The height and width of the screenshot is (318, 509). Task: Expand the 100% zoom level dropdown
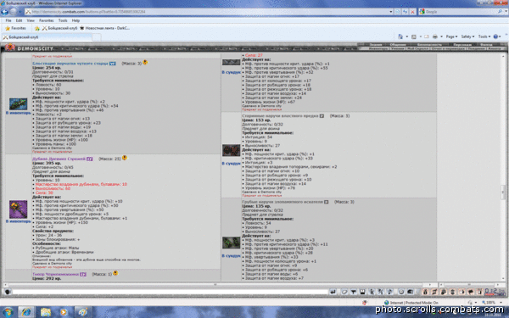pyautogui.click(x=490, y=303)
